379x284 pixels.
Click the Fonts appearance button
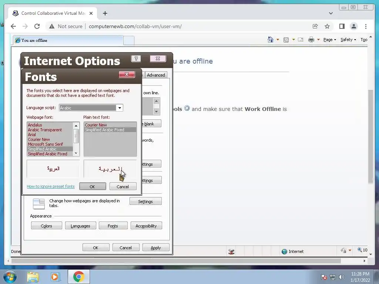pos(113,226)
